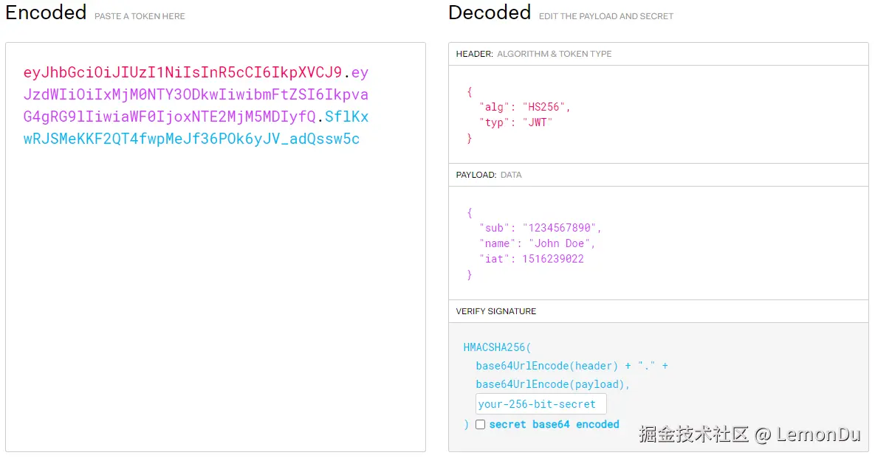875x458 pixels.
Task: Click the "typ": "JWT" line in the header
Action: click(x=515, y=122)
